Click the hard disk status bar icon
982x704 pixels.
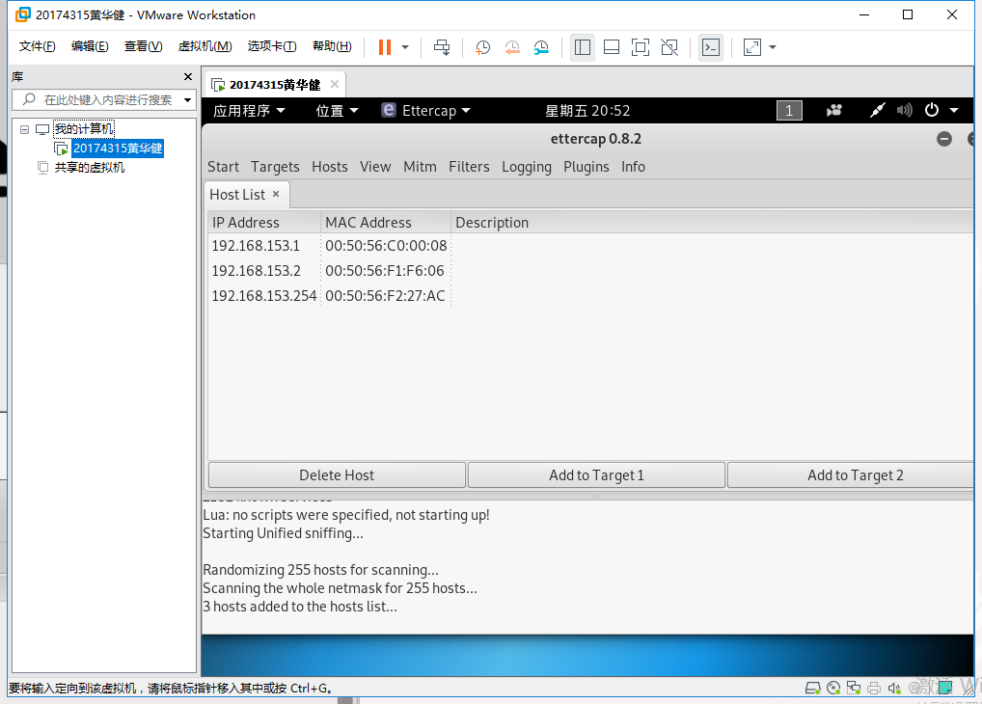[813, 689]
